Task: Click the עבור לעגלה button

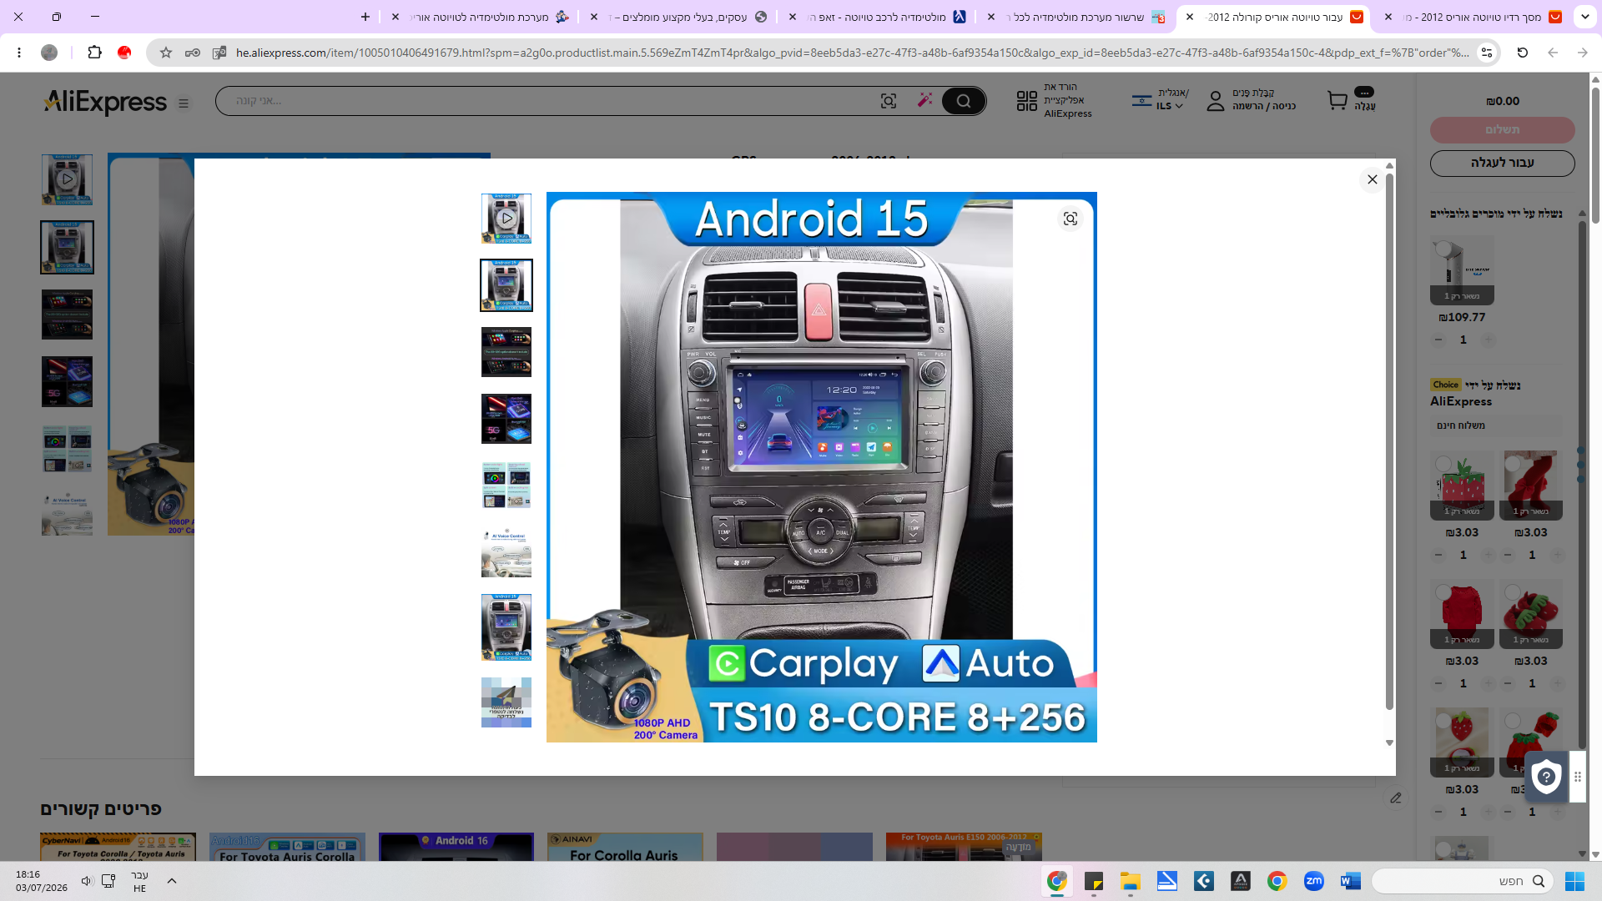Action: [1502, 163]
